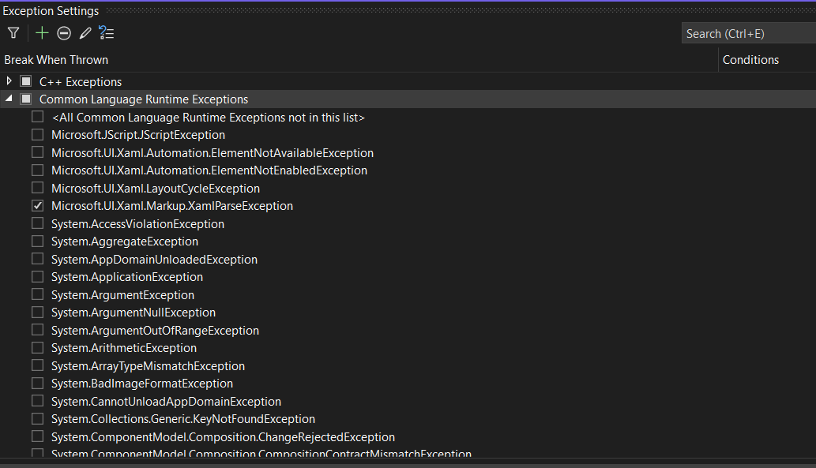
Task: Enable System.AccessViolationException checkbox
Action: pyautogui.click(x=37, y=224)
